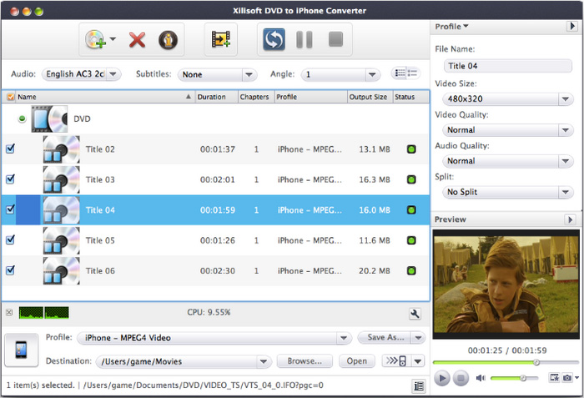The image size is (584, 398).
Task: Uncheck the Title 02 checkbox
Action: click(x=10, y=149)
